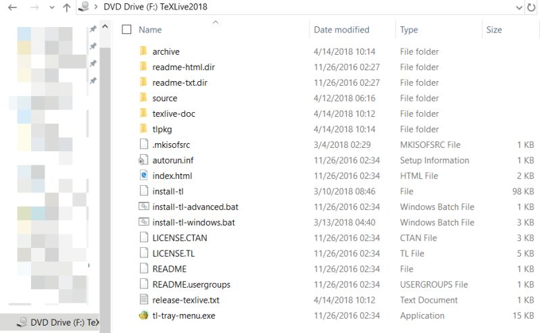Viewport: 540px width, 333px height.
Task: Click the install-tl-advanced.bat batch icon
Action: [x=143, y=206]
